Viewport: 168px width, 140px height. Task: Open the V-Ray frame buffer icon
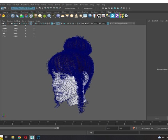(103, 16)
